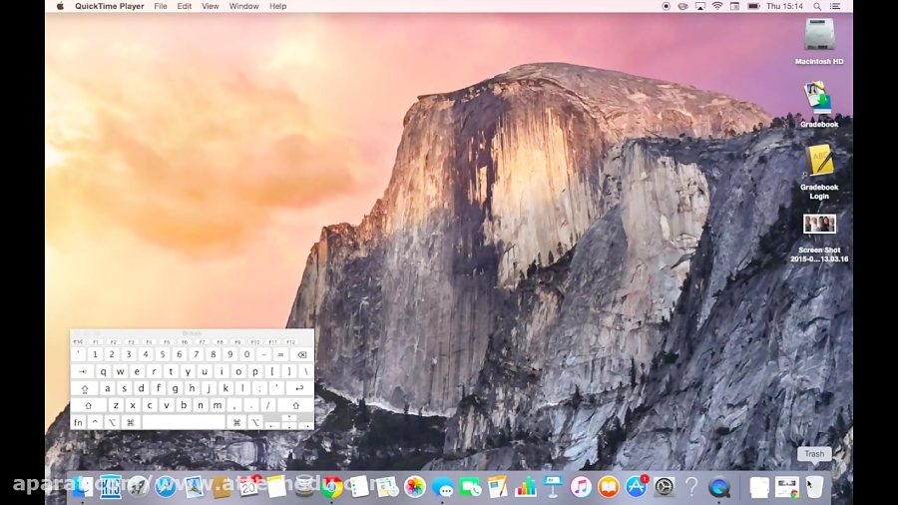Image resolution: width=898 pixels, height=505 pixels.
Task: Select the Macintosh HD desktop icon
Action: click(x=819, y=34)
